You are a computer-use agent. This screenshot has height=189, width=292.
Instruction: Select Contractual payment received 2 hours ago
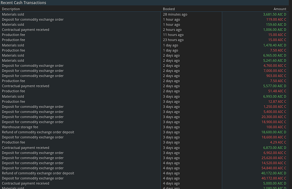click(x=25, y=30)
